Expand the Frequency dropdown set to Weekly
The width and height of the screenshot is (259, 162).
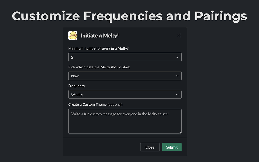pos(125,95)
